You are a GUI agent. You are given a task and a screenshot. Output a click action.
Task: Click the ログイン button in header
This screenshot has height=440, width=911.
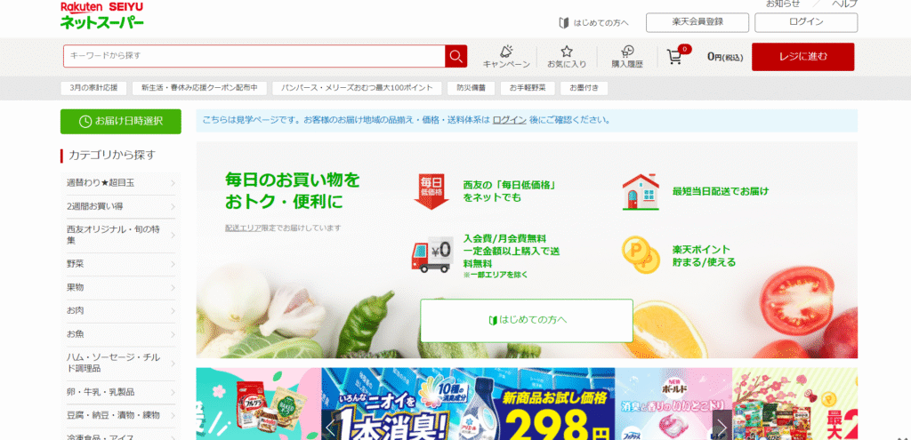pos(806,22)
